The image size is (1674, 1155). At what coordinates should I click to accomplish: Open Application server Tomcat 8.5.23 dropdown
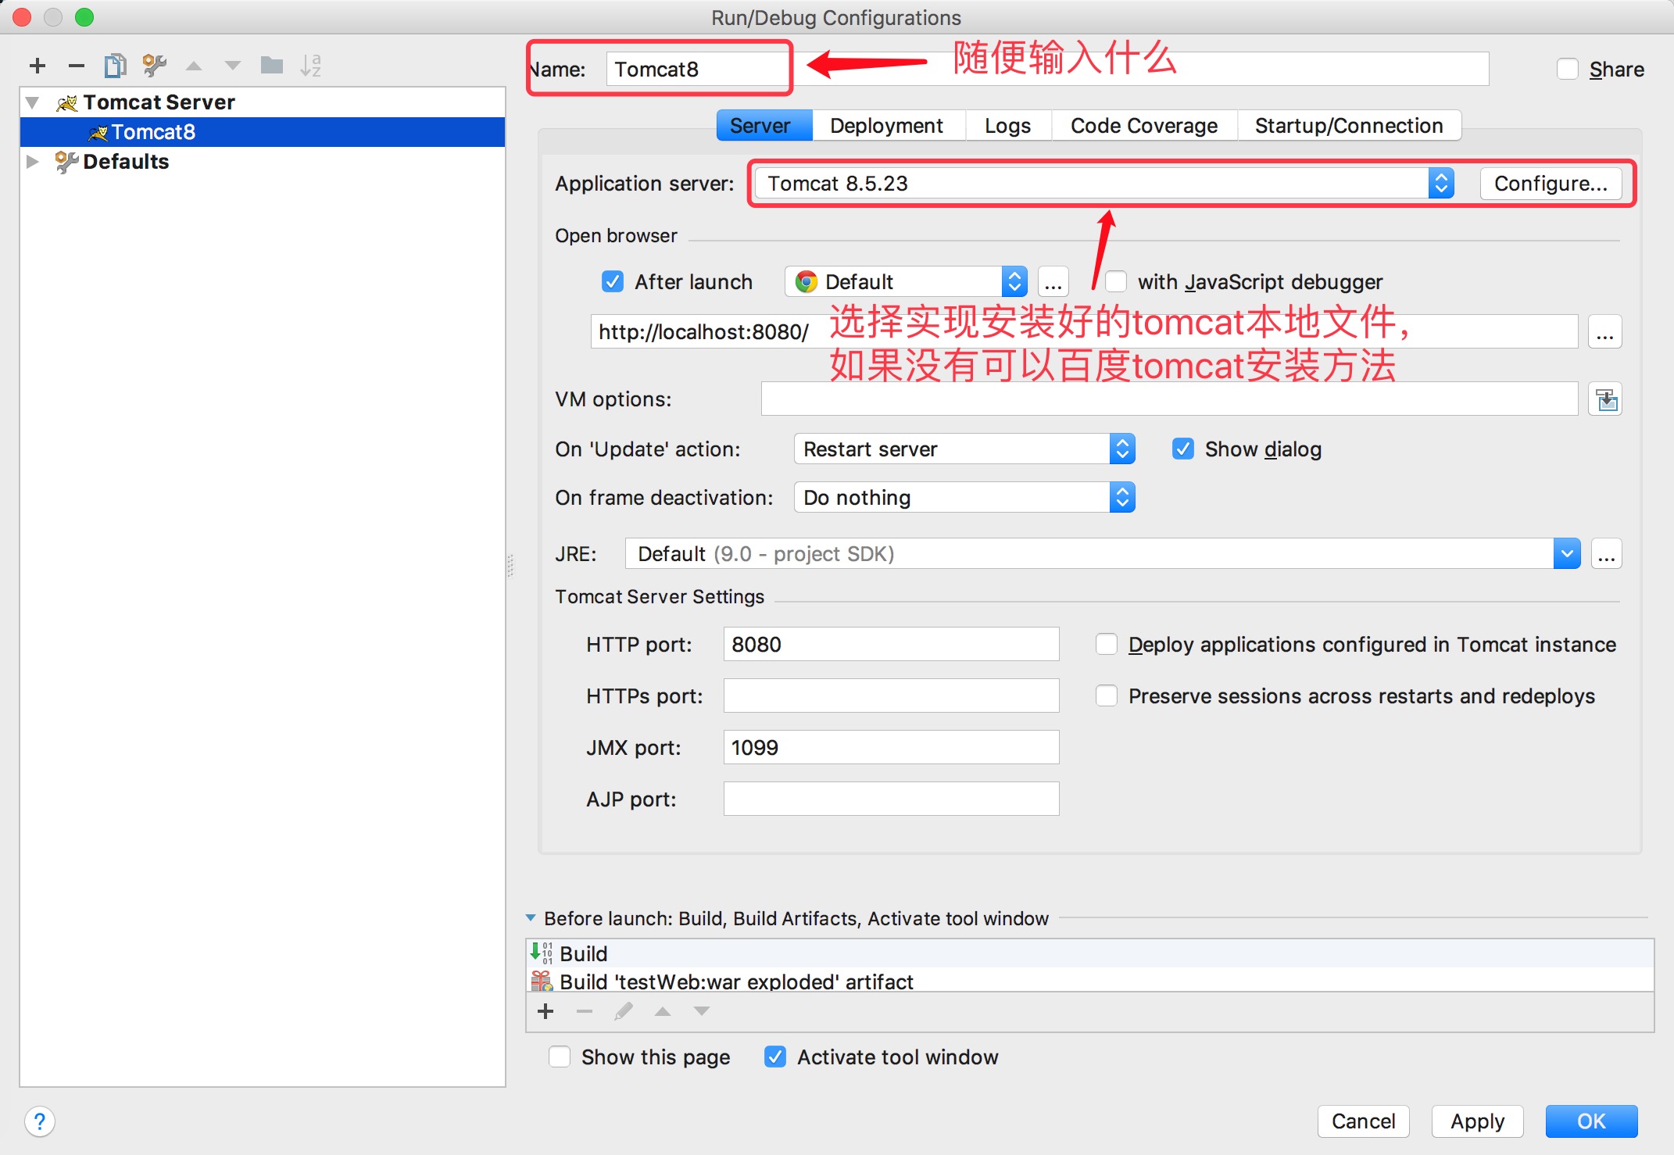tap(1104, 184)
